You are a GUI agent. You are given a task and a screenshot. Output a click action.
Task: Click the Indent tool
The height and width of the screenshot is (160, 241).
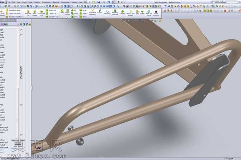(142, 12)
